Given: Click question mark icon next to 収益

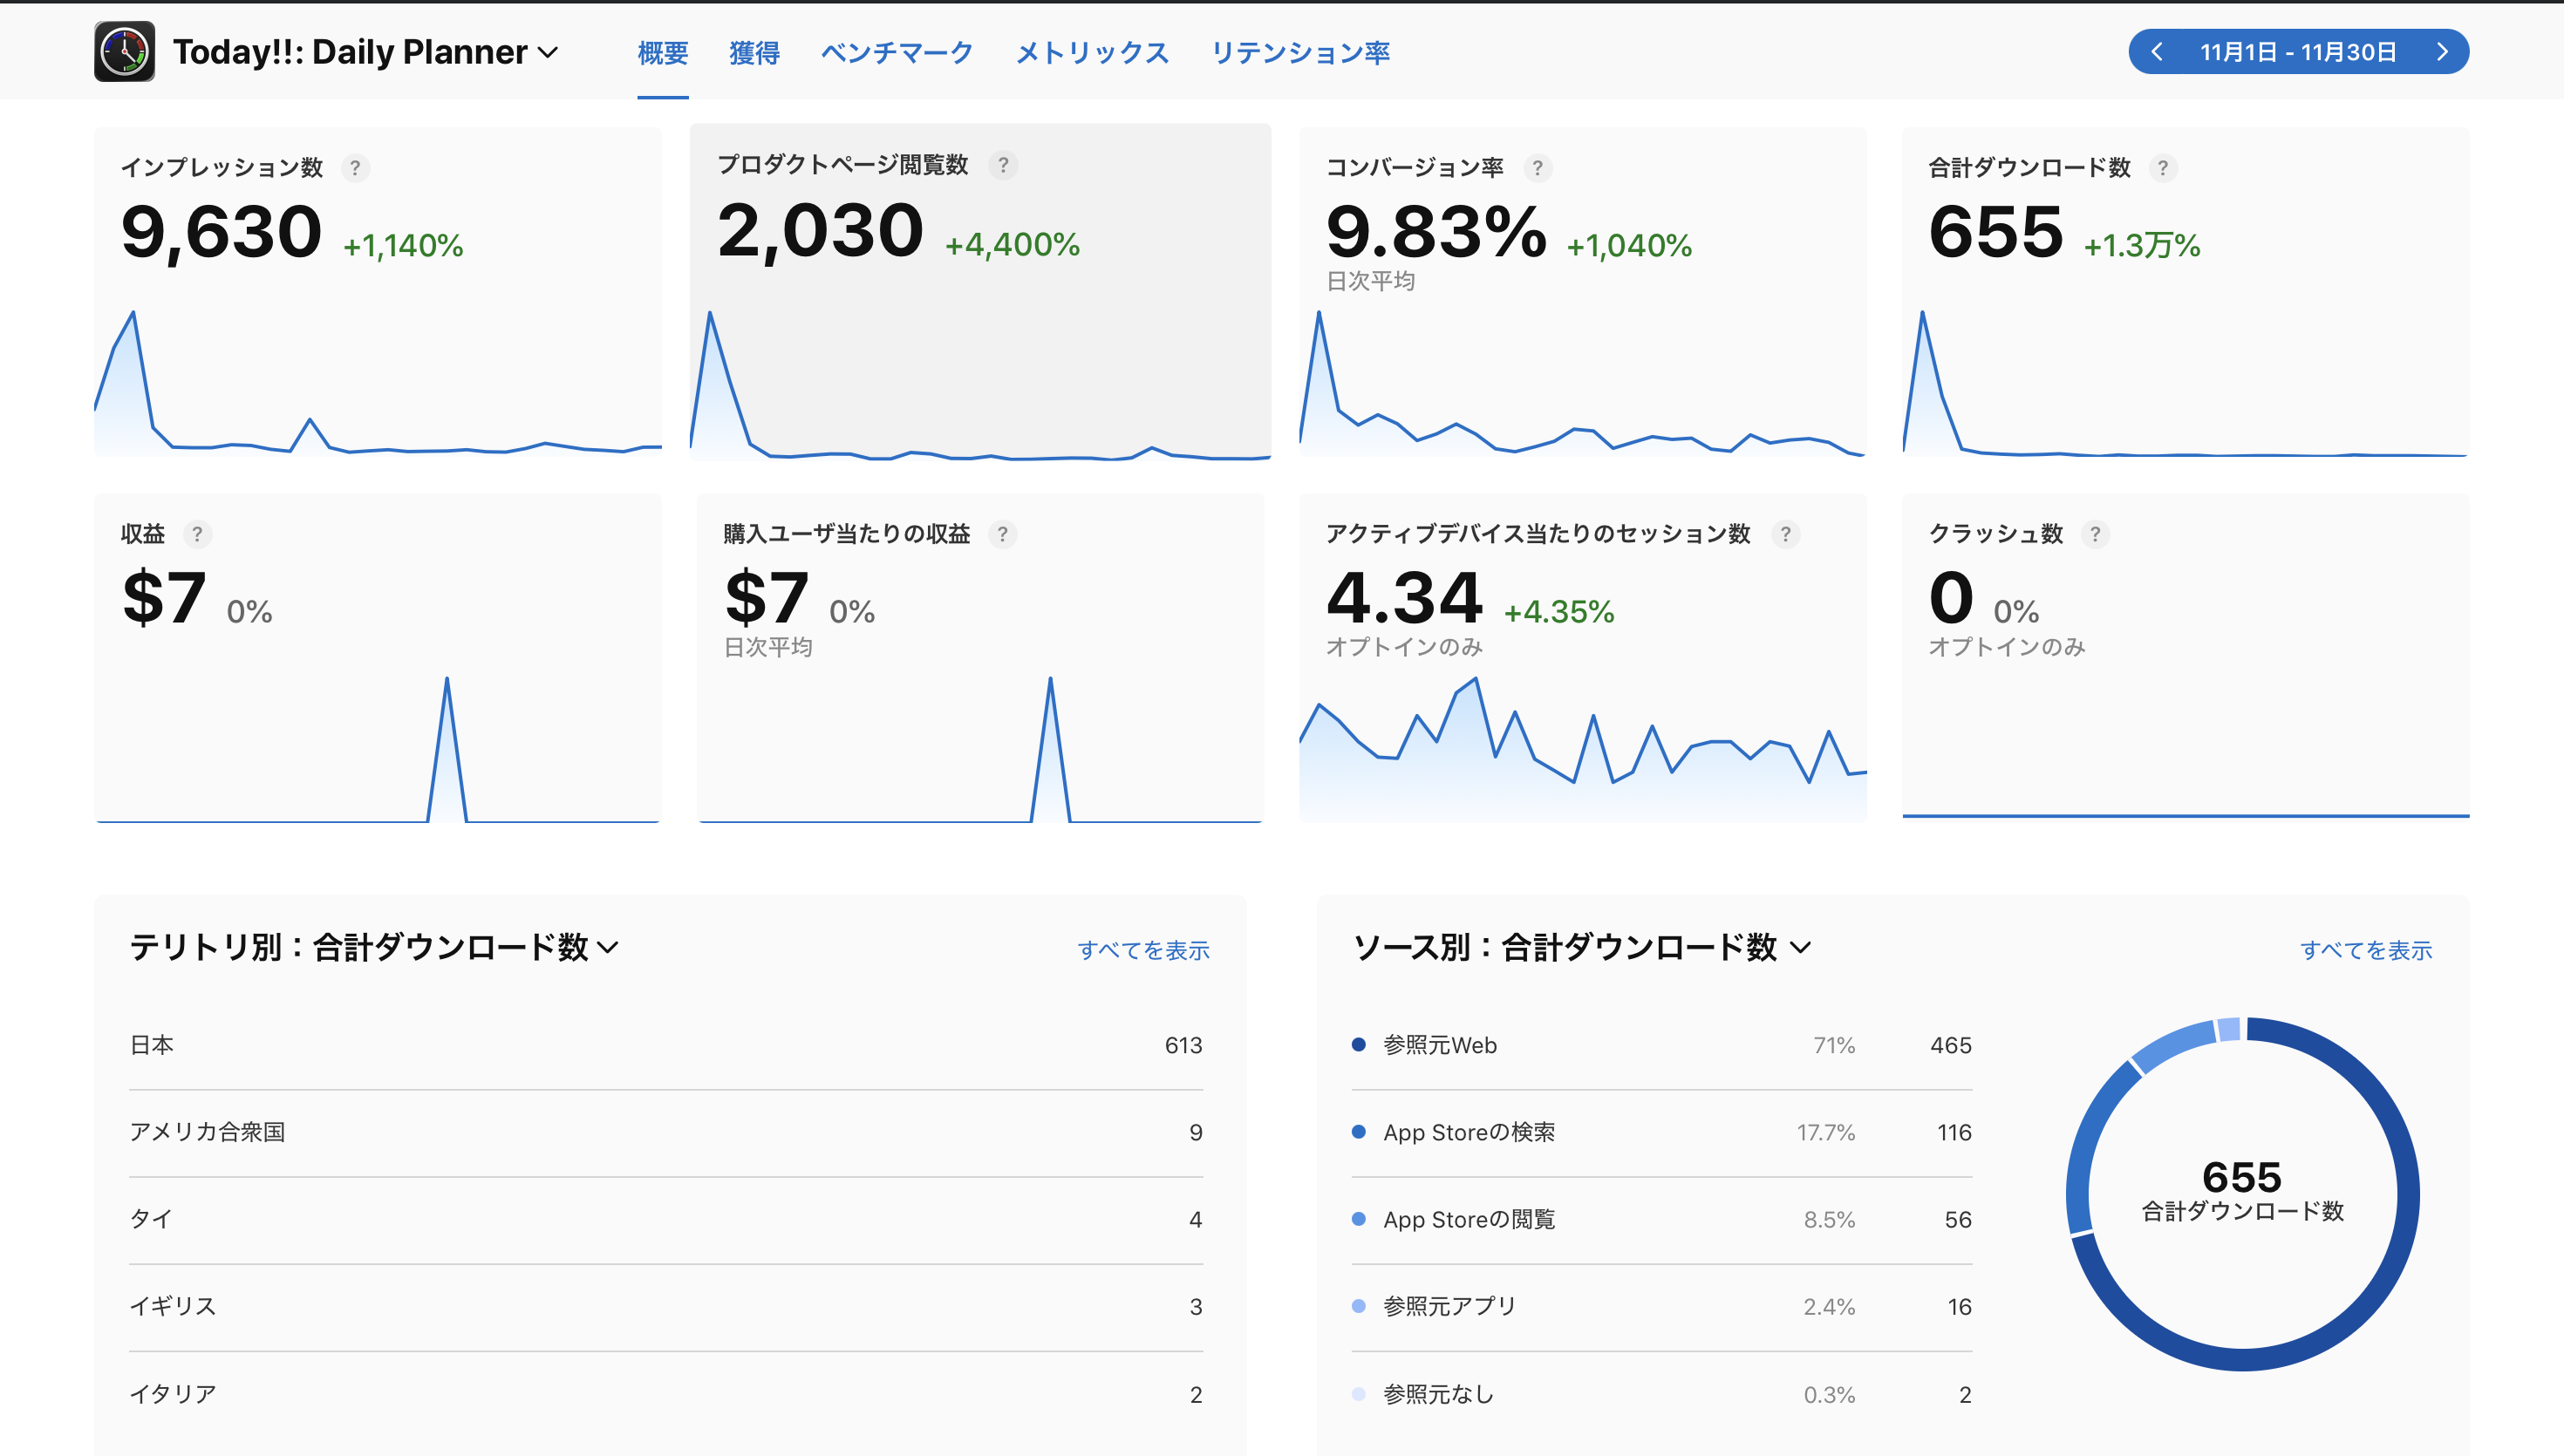Looking at the screenshot, I should 197,534.
